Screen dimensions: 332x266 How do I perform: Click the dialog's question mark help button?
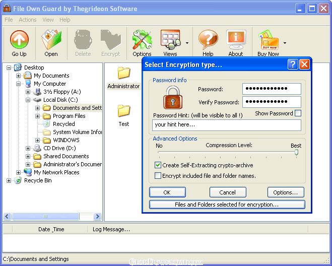pos(293,64)
